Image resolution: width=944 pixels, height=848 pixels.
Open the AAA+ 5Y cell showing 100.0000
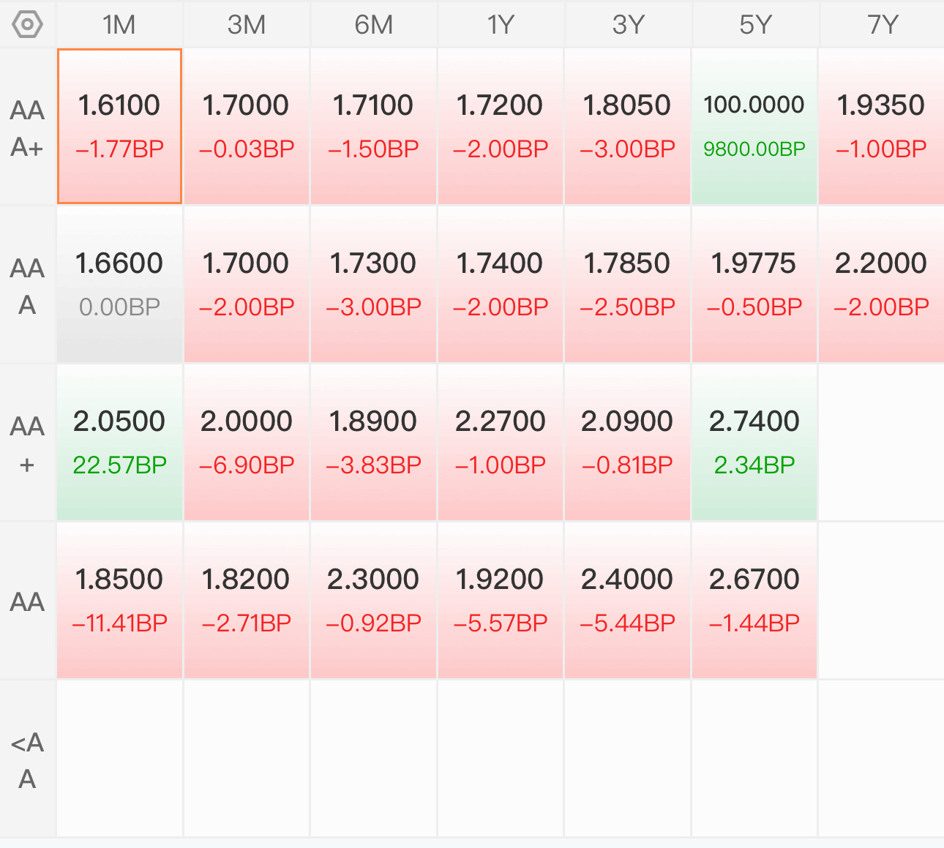pyautogui.click(x=754, y=127)
